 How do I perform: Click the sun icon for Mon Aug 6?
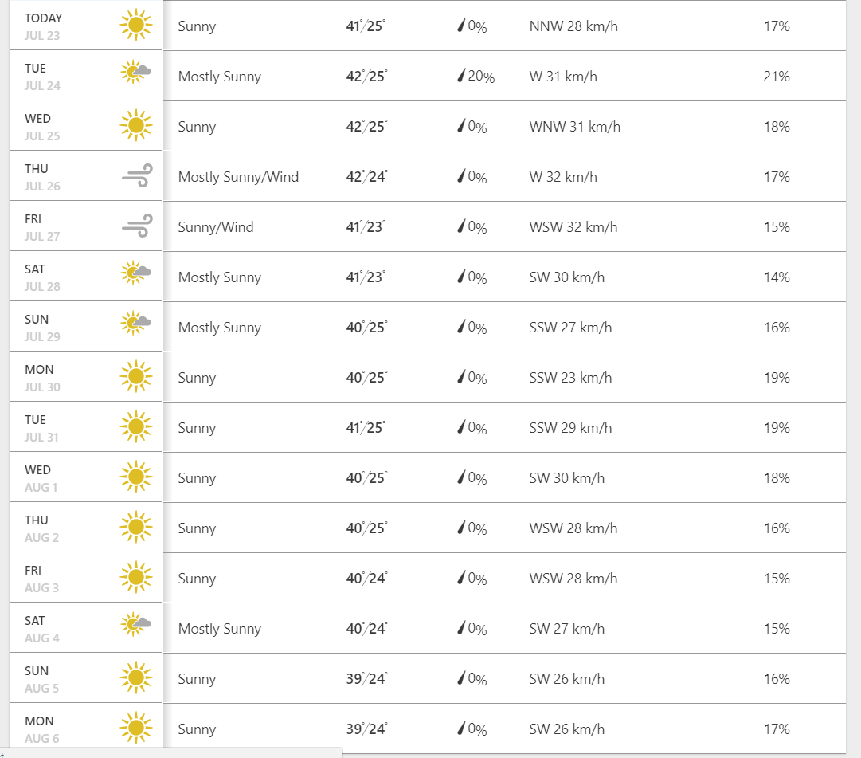click(135, 729)
